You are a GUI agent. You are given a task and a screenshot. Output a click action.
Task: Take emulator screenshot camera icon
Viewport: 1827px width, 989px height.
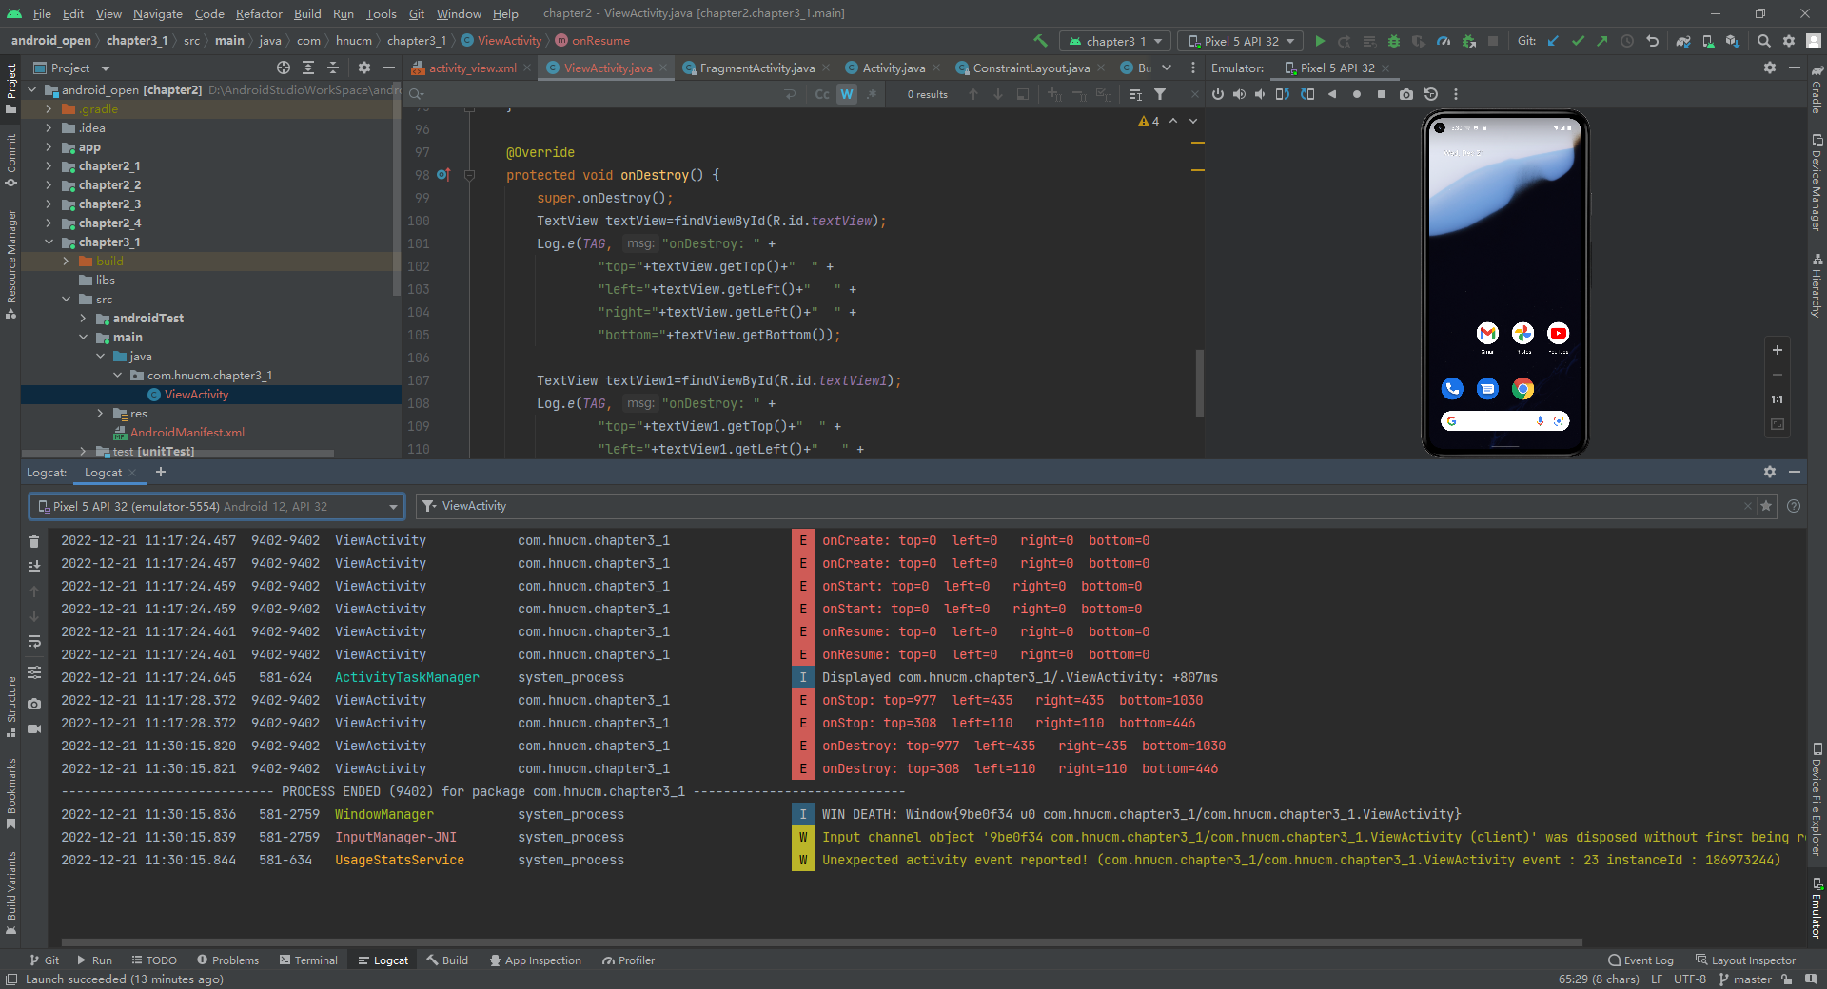pyautogui.click(x=1406, y=94)
